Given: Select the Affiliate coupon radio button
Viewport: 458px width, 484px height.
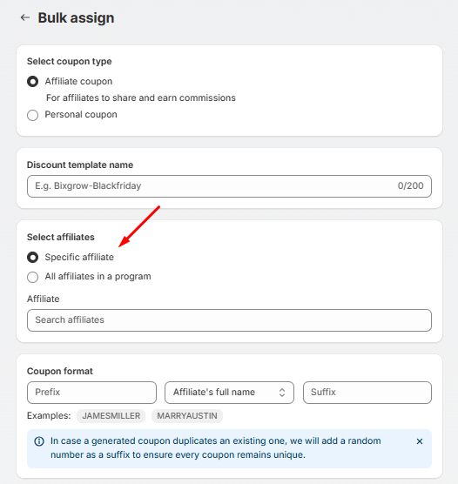Looking at the screenshot, I should click(x=33, y=82).
